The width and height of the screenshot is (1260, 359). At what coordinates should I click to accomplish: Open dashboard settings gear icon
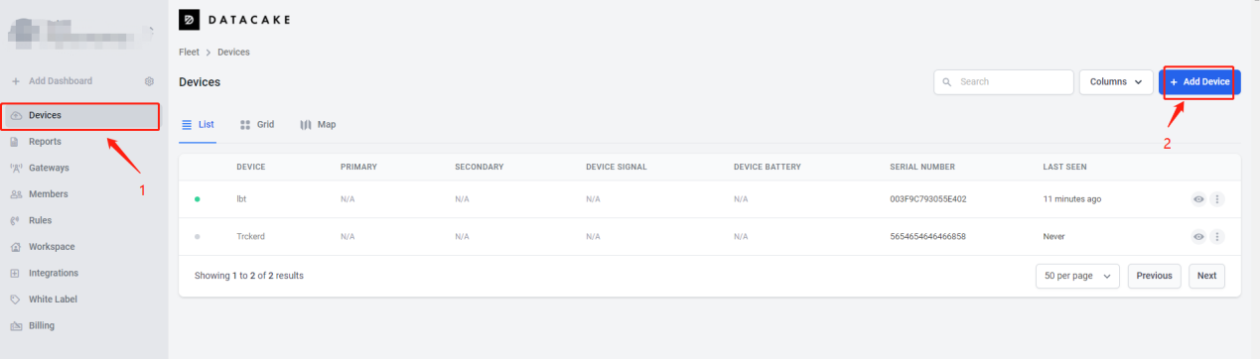[x=149, y=81]
